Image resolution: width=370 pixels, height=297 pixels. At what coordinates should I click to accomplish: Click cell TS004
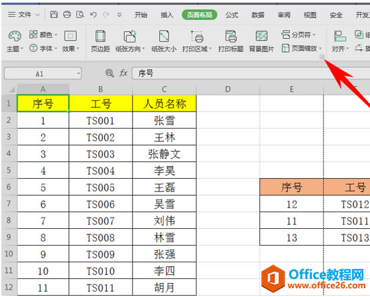click(x=101, y=170)
